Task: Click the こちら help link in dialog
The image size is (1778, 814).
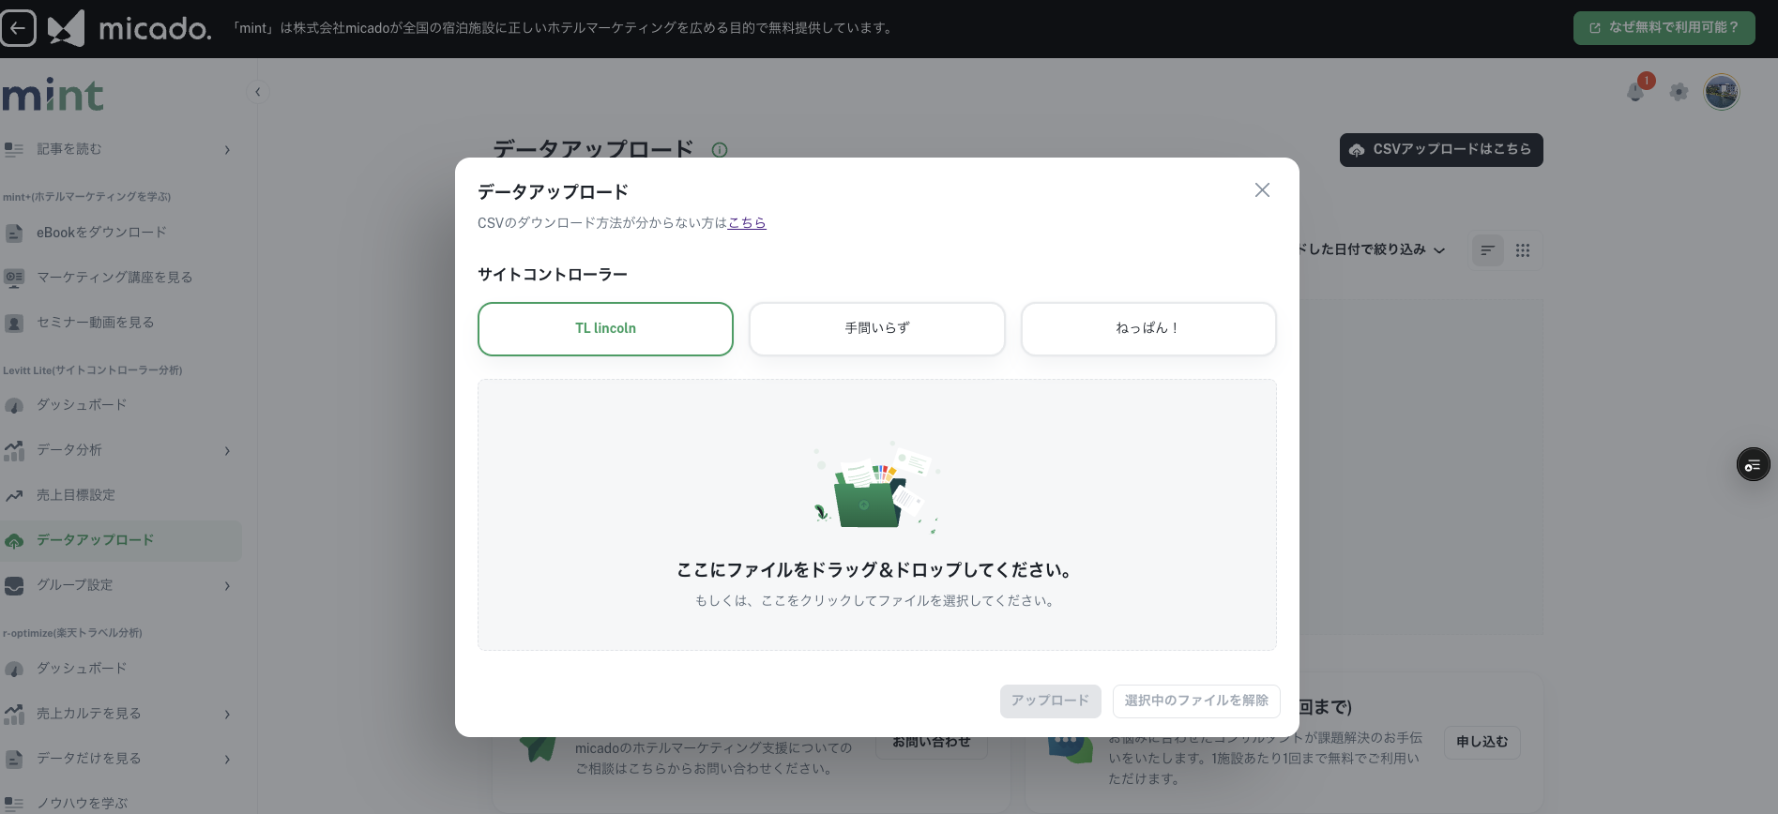Action: pyautogui.click(x=747, y=223)
